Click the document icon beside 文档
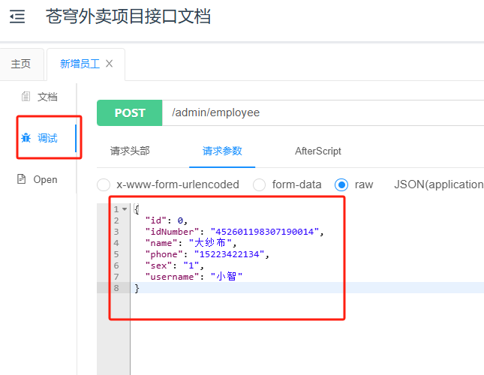The image size is (484, 375). (26, 97)
